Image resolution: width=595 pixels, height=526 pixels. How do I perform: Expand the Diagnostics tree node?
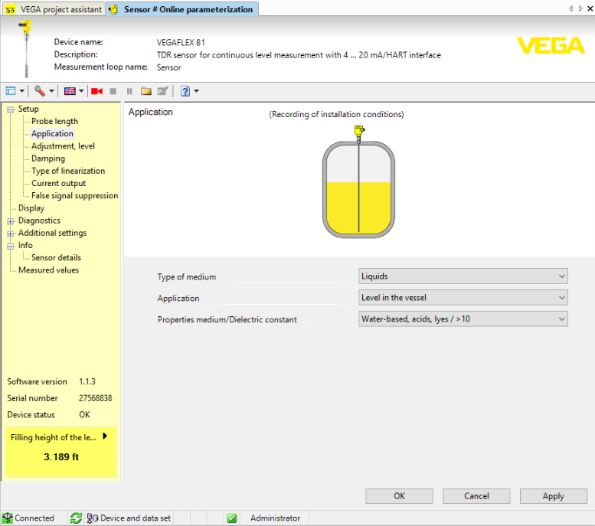click(11, 221)
